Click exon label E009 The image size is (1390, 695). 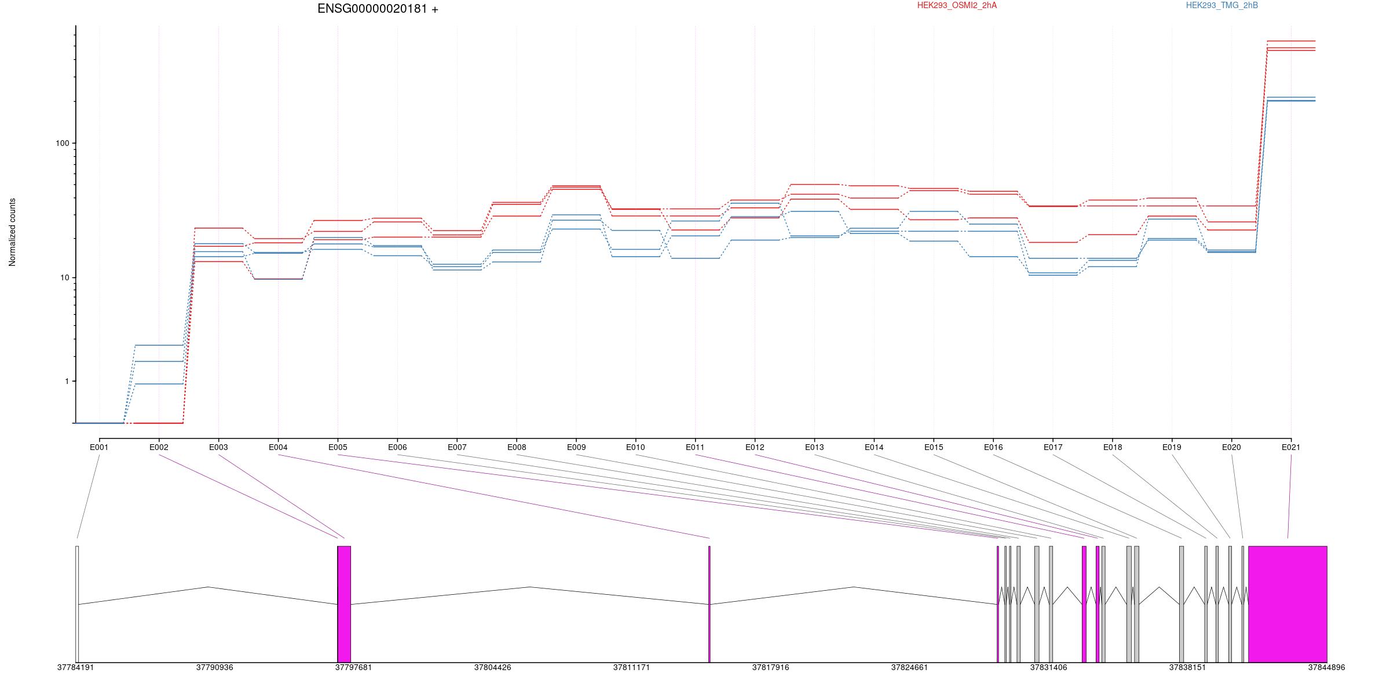(576, 447)
